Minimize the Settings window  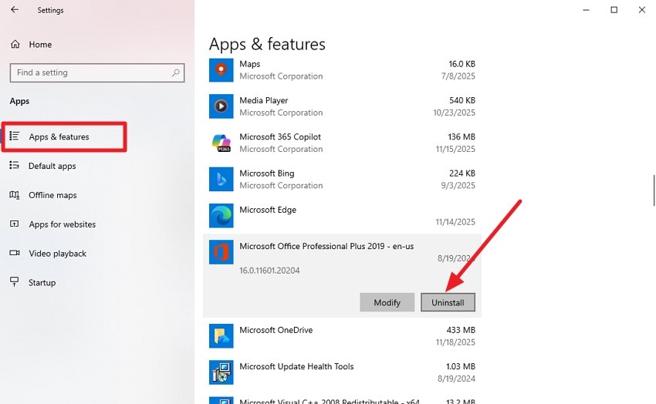(x=586, y=9)
